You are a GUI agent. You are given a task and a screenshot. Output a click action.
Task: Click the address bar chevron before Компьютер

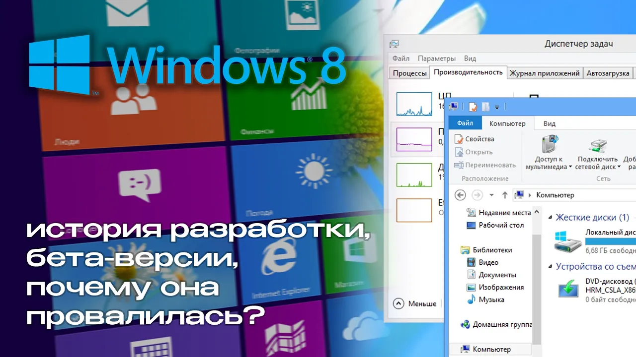530,195
